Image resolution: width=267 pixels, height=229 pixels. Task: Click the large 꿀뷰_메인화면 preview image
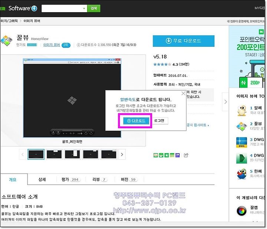(72, 98)
